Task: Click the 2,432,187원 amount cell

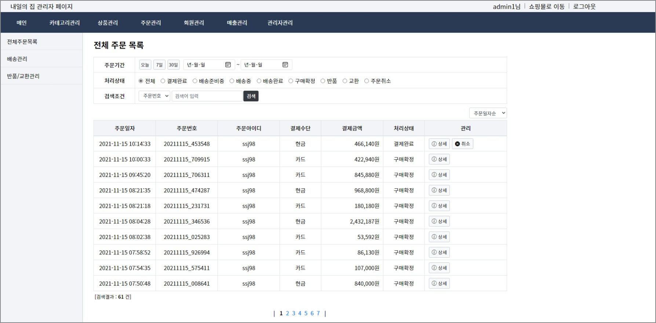Action: click(352, 221)
